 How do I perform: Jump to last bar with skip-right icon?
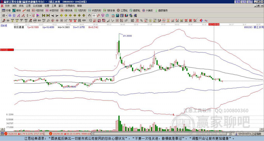pos(48,16)
